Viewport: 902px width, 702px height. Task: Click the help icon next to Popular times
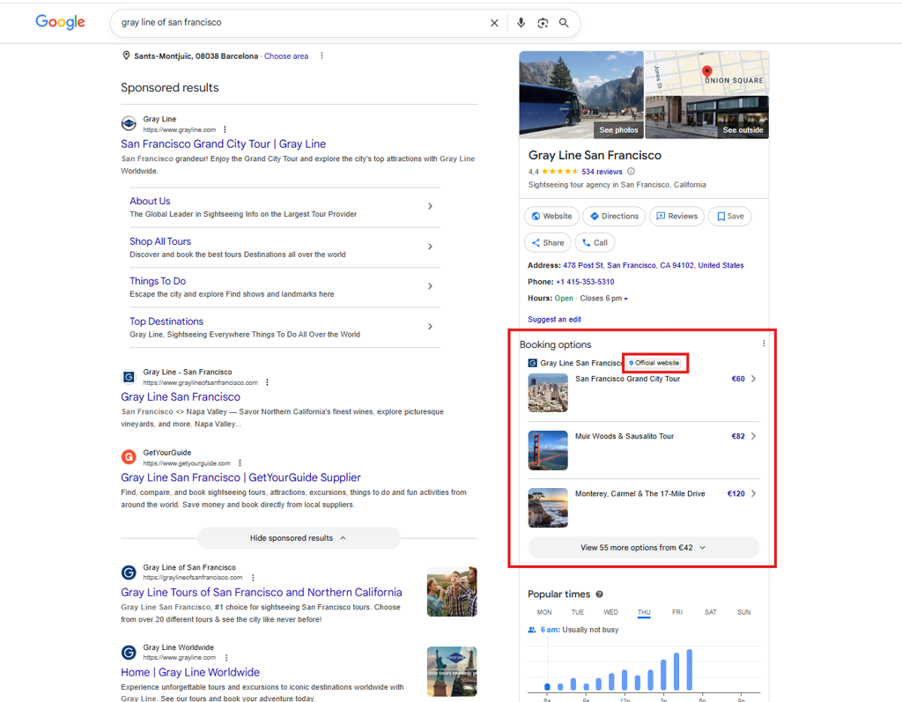[x=599, y=595]
